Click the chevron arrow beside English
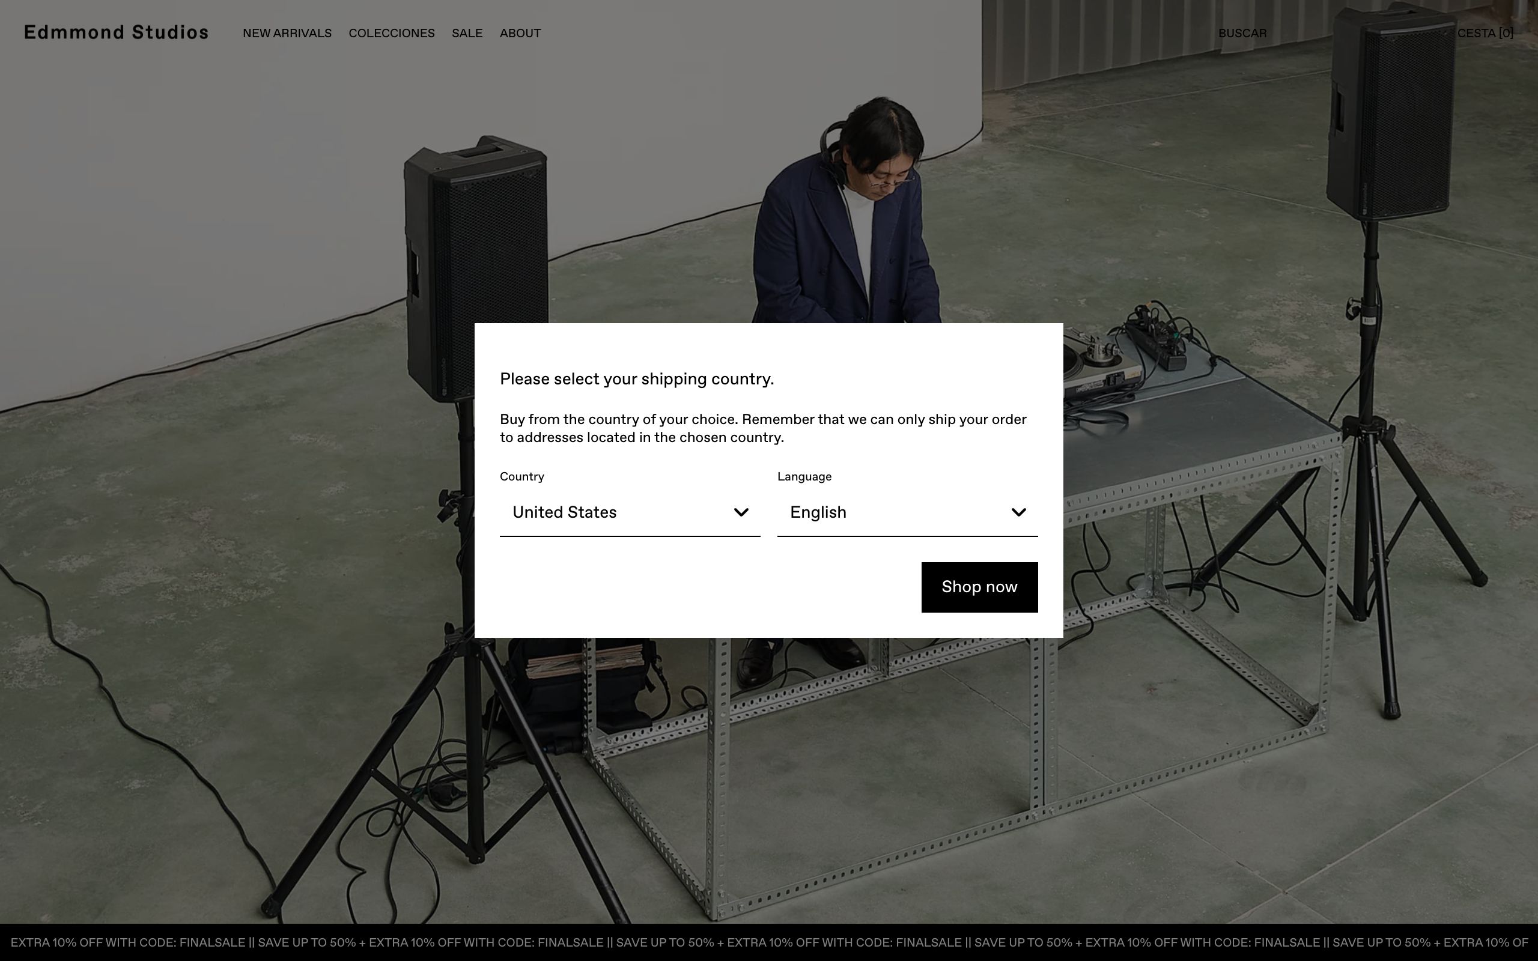Image resolution: width=1538 pixels, height=961 pixels. point(1018,512)
